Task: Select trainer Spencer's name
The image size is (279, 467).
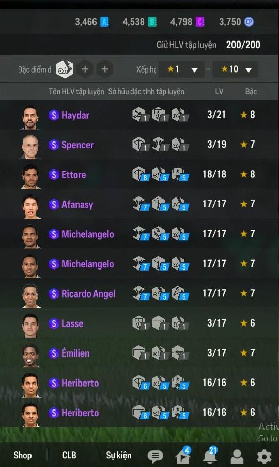Action: [x=78, y=145]
